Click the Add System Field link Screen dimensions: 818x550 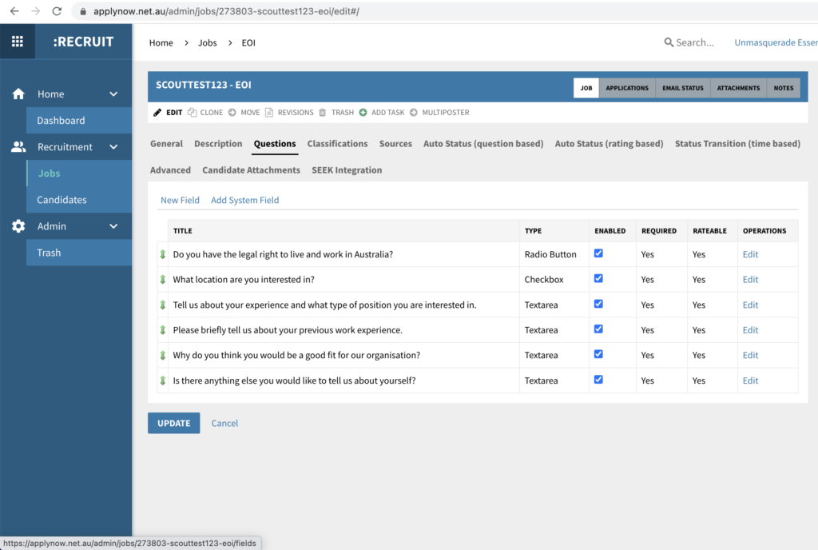[x=244, y=200]
